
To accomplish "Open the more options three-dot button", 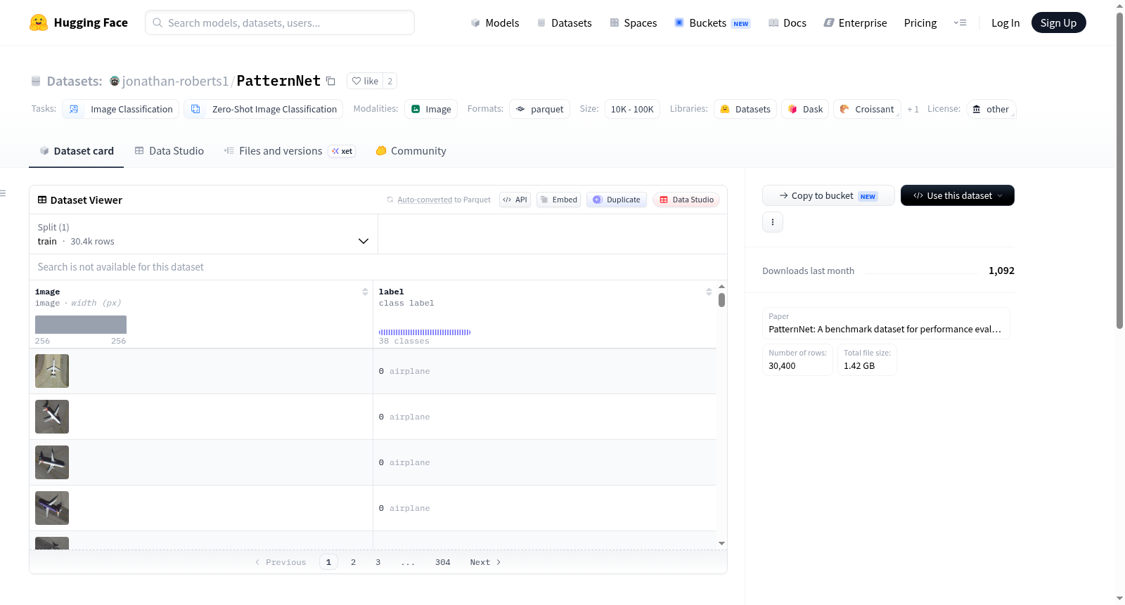I will pyautogui.click(x=773, y=222).
